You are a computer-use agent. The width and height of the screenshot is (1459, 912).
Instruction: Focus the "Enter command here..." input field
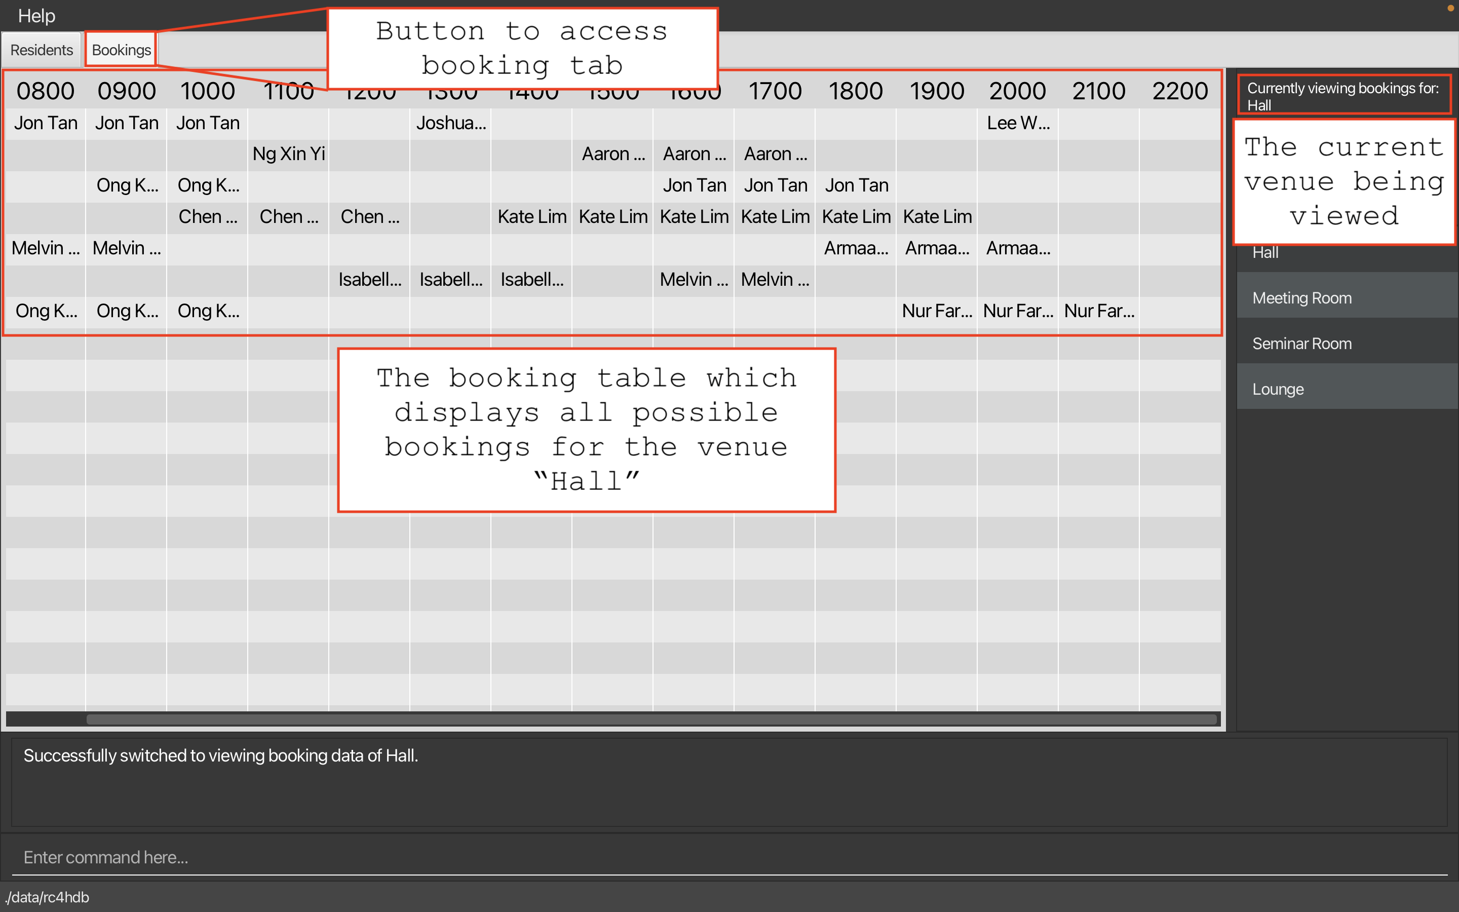pos(729,857)
